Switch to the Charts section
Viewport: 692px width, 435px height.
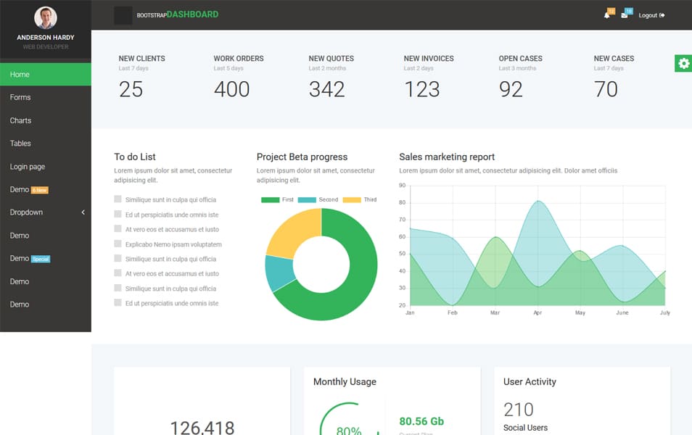point(22,120)
